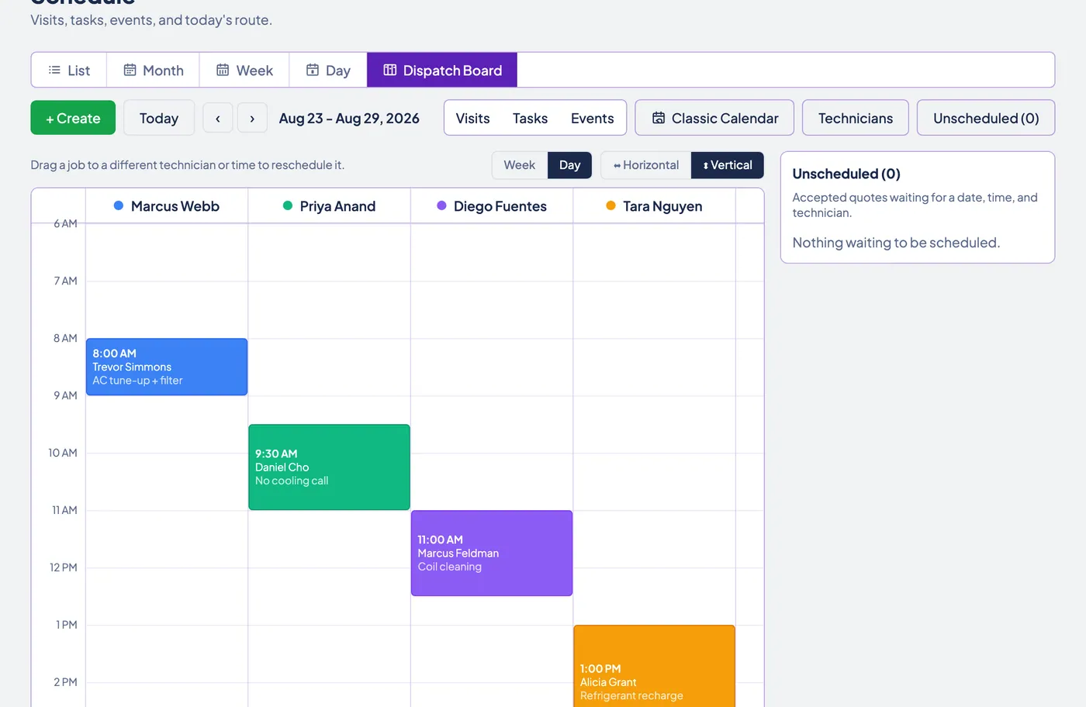The width and height of the screenshot is (1086, 707).
Task: Select the Marcus Webb column header
Action: [x=167, y=206]
